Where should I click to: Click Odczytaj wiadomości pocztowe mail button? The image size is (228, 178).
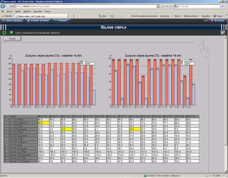coord(143,16)
